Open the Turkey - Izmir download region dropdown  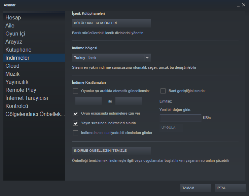[x=111, y=58]
